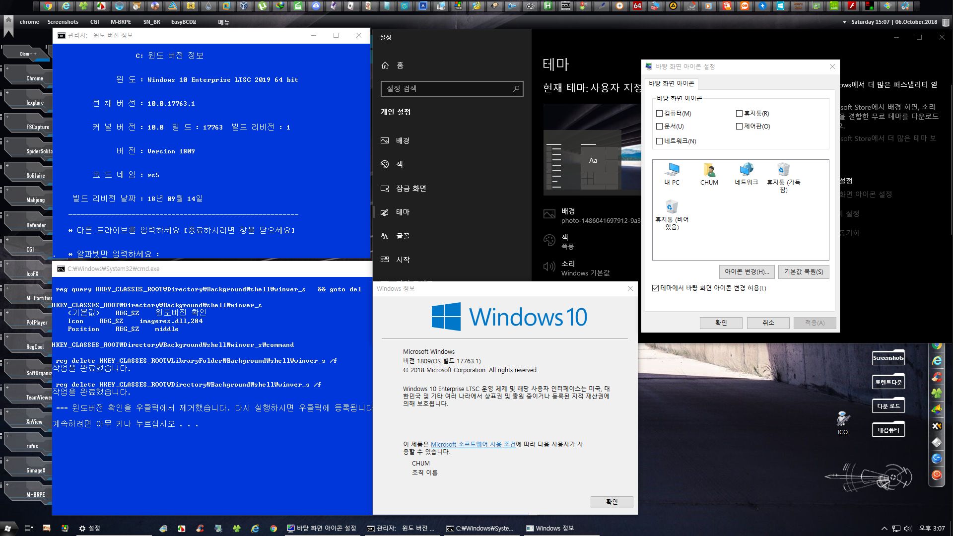
Task: Select 내 PC icon in icon list
Action: [x=672, y=174]
